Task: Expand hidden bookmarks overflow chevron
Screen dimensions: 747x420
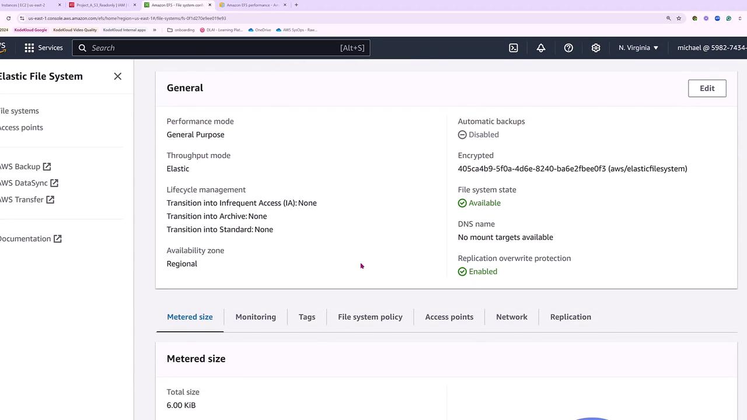Action: pyautogui.click(x=155, y=30)
